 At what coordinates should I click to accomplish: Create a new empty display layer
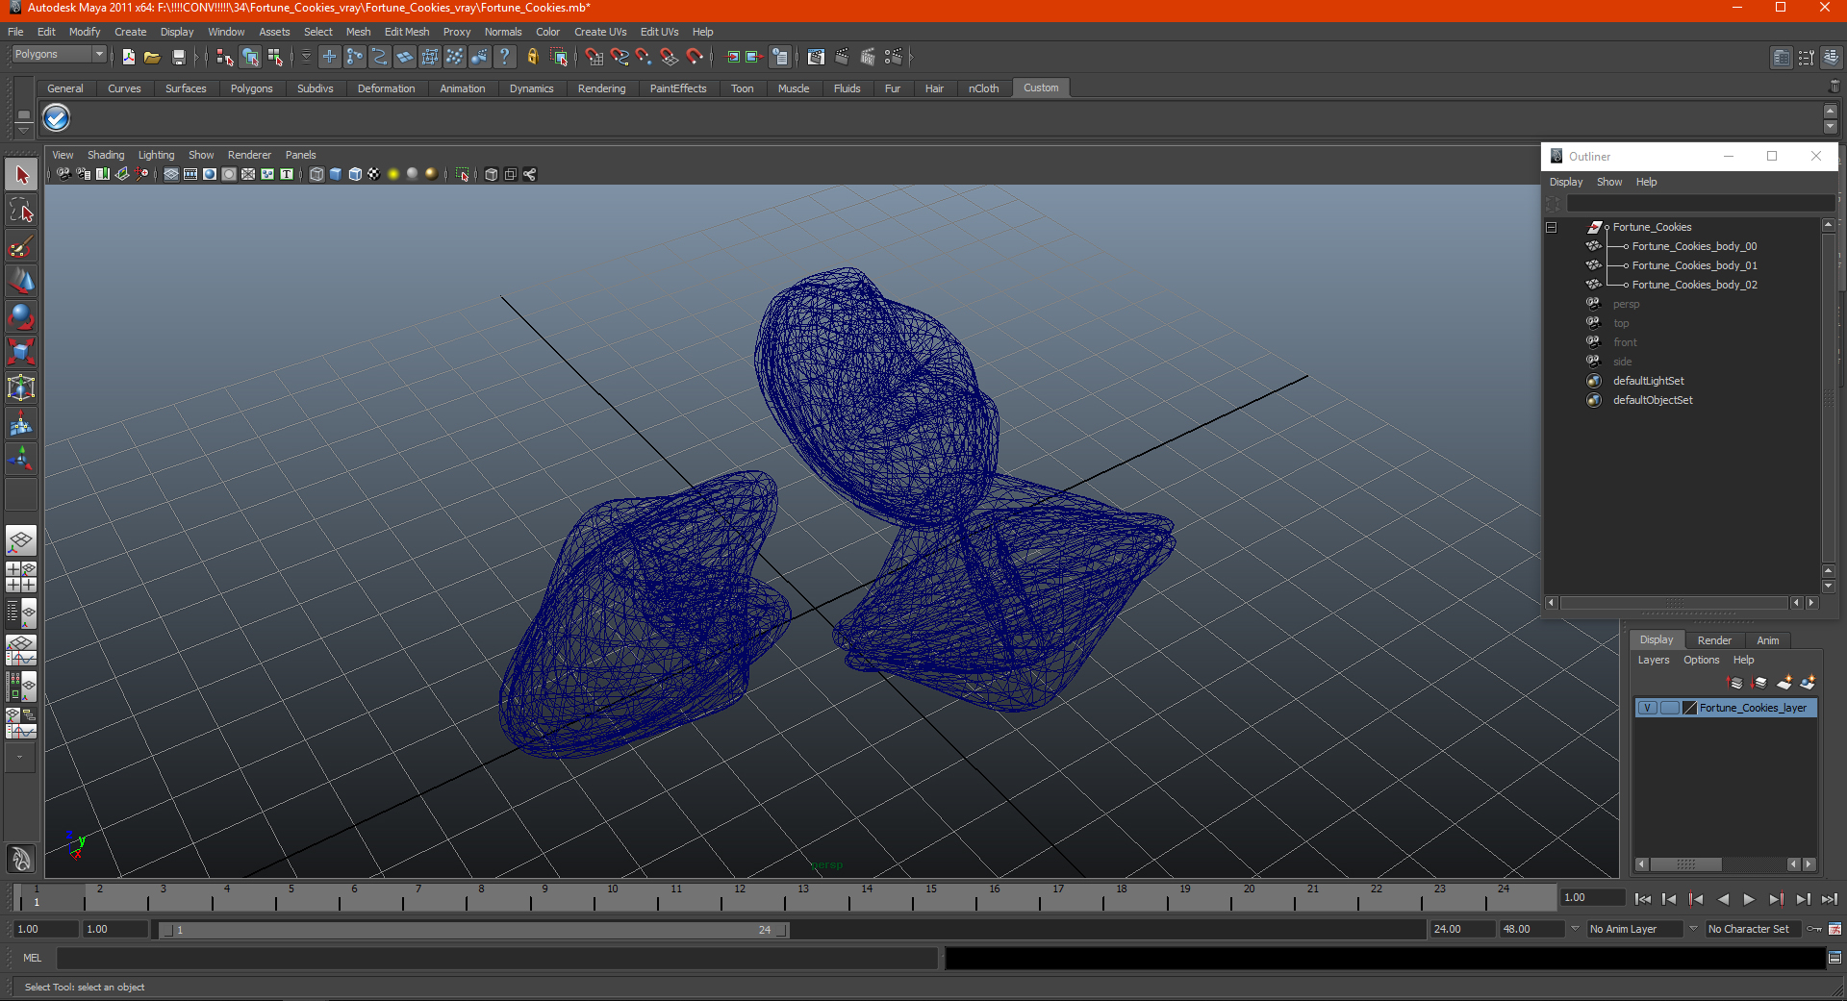tap(1784, 683)
